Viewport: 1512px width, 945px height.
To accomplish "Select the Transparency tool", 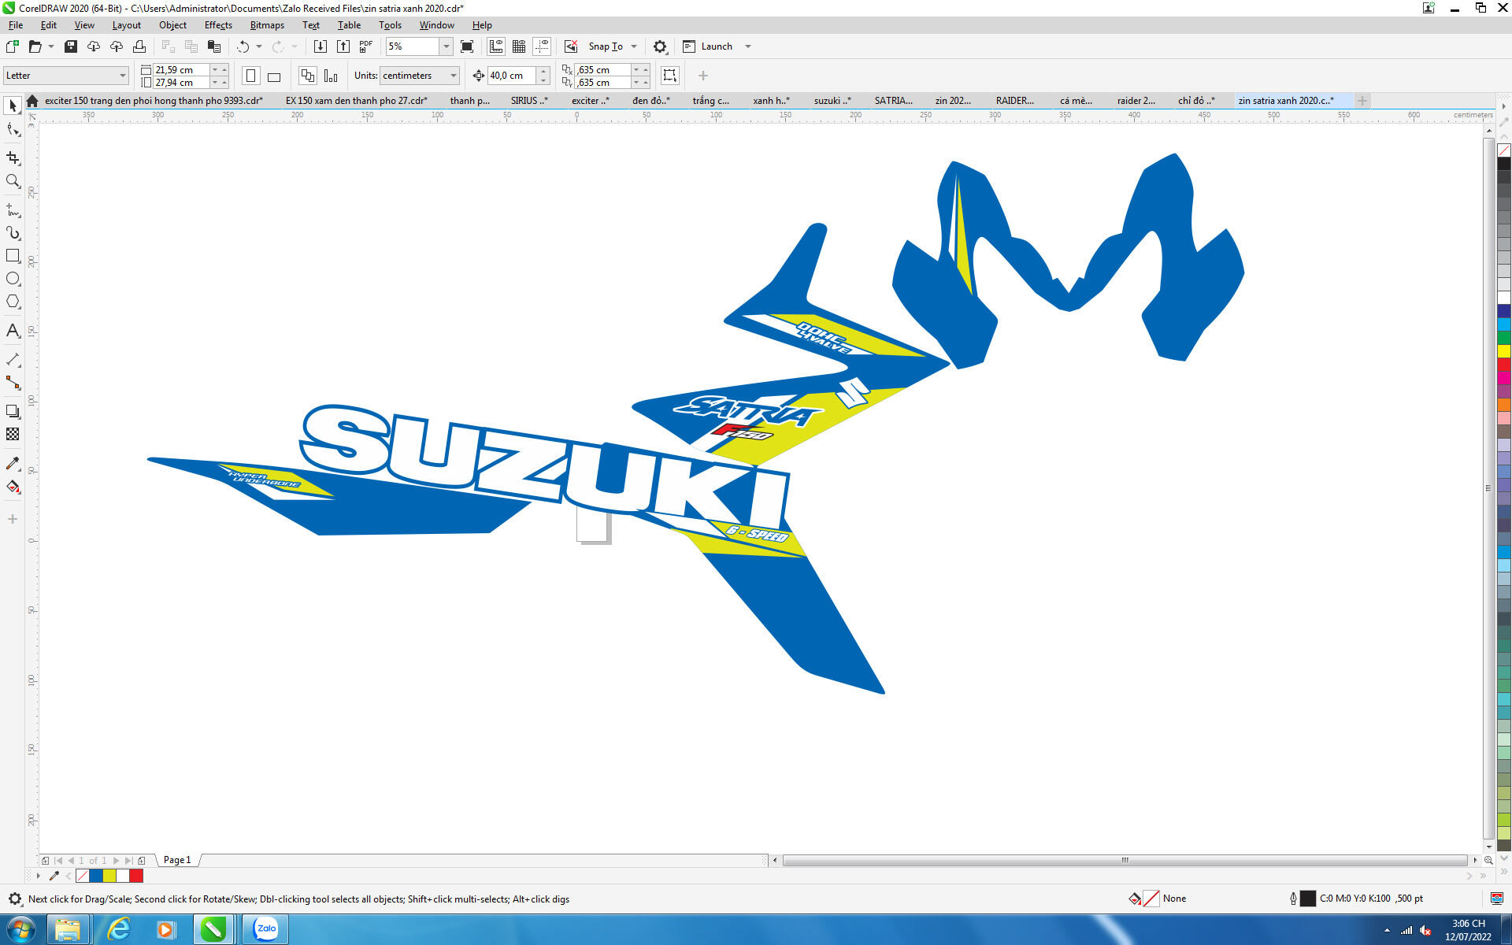I will click(x=13, y=435).
